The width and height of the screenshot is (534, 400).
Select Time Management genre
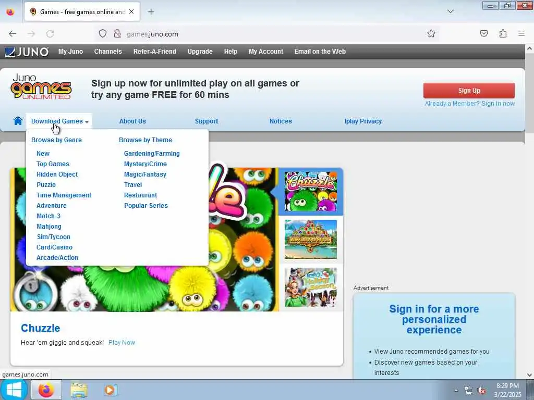[64, 195]
